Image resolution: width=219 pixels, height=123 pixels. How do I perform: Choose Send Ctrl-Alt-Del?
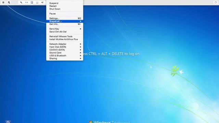point(65,32)
